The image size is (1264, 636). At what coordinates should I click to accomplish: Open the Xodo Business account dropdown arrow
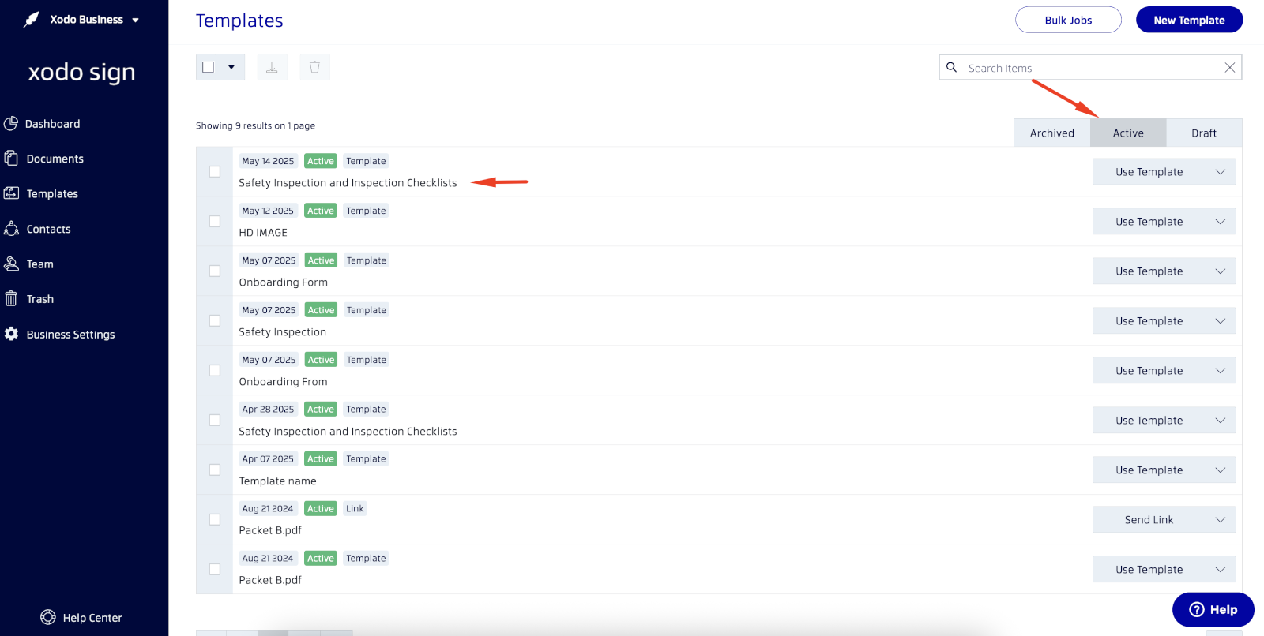pos(136,21)
